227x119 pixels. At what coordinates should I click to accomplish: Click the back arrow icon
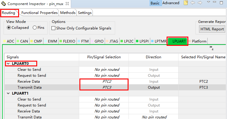[193, 3]
